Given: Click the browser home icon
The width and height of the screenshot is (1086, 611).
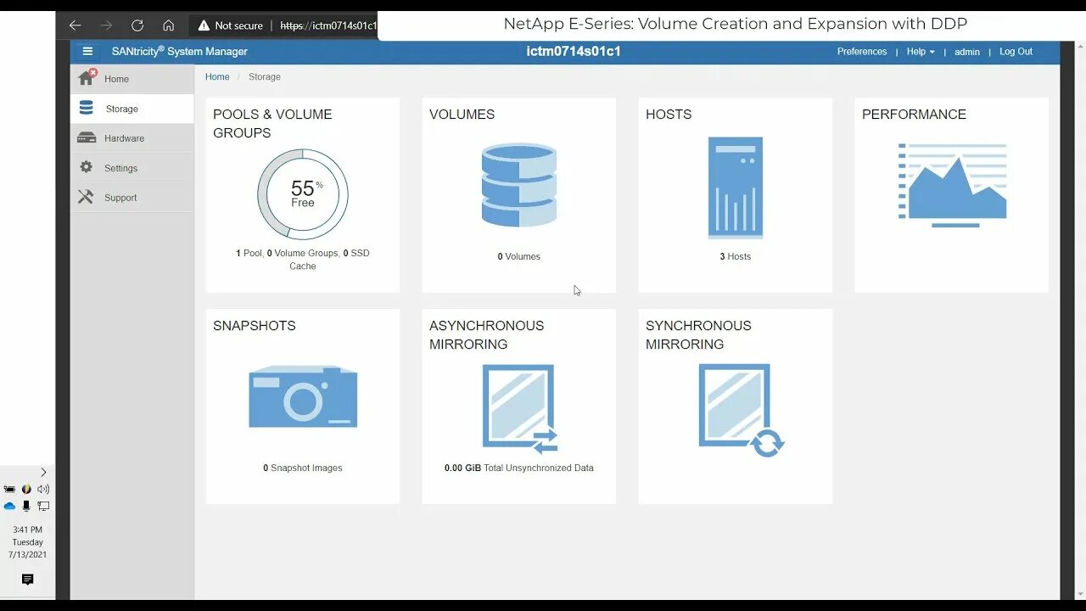Looking at the screenshot, I should pyautogui.click(x=168, y=25).
